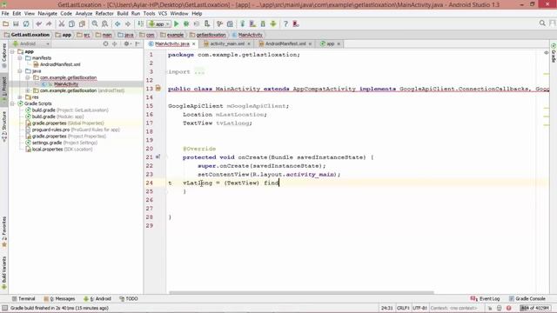Click the Synchronize toolbar icon
Image resolution: width=557 pixels, height=313 pixels.
[26, 23]
